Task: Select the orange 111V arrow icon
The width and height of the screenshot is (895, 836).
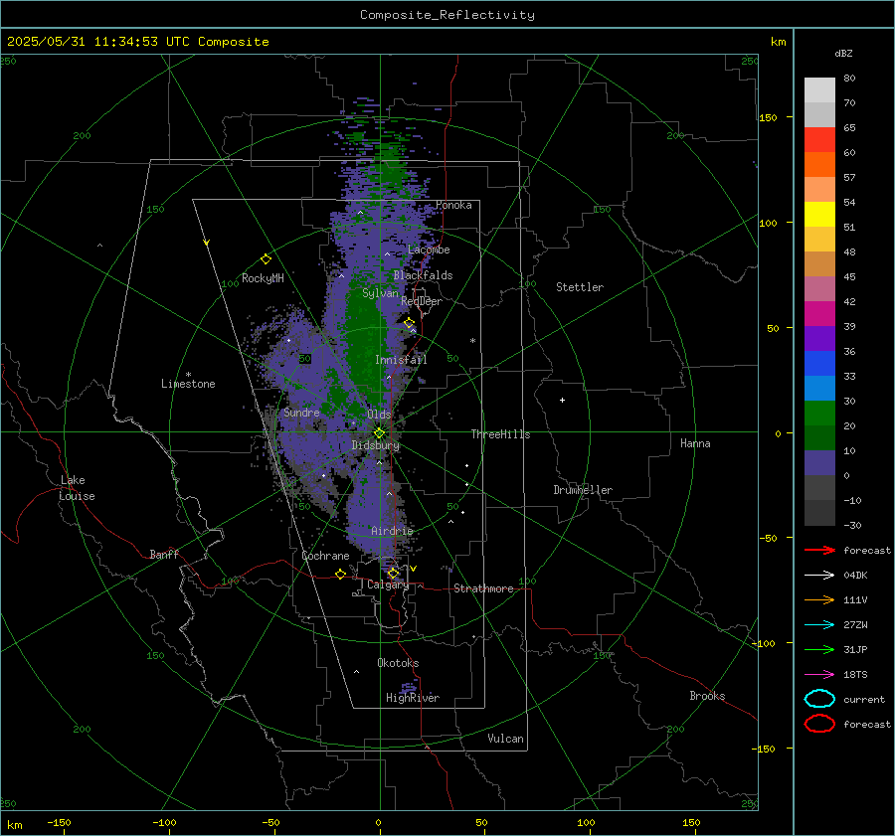Action: coord(819,599)
